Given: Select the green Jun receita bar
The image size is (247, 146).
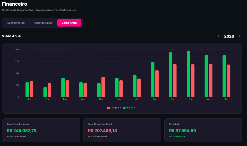Looking at the screenshot, I should pyautogui.click(x=117, y=87).
